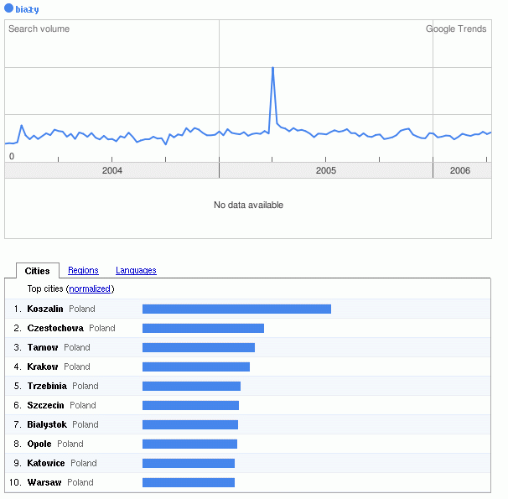Click the Trzebinia city name

click(x=47, y=386)
